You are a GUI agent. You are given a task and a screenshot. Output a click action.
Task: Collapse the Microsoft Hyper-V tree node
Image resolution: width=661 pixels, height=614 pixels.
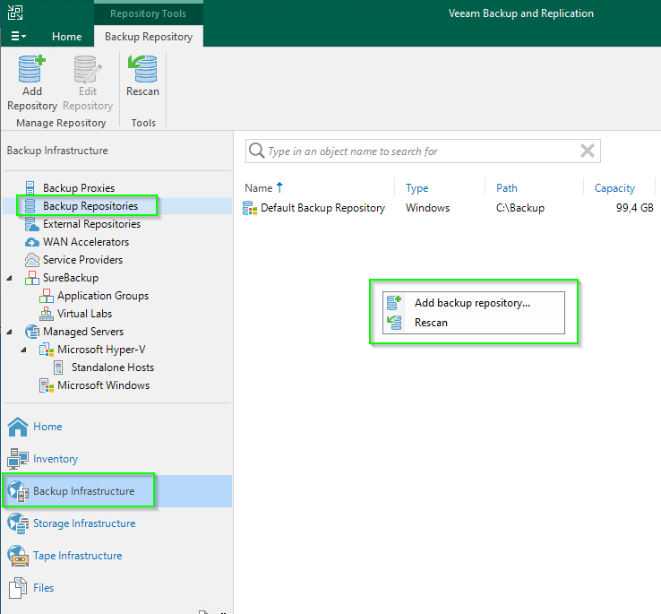[24, 350]
